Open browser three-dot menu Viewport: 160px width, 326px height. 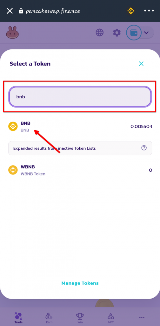pyautogui.click(x=149, y=11)
